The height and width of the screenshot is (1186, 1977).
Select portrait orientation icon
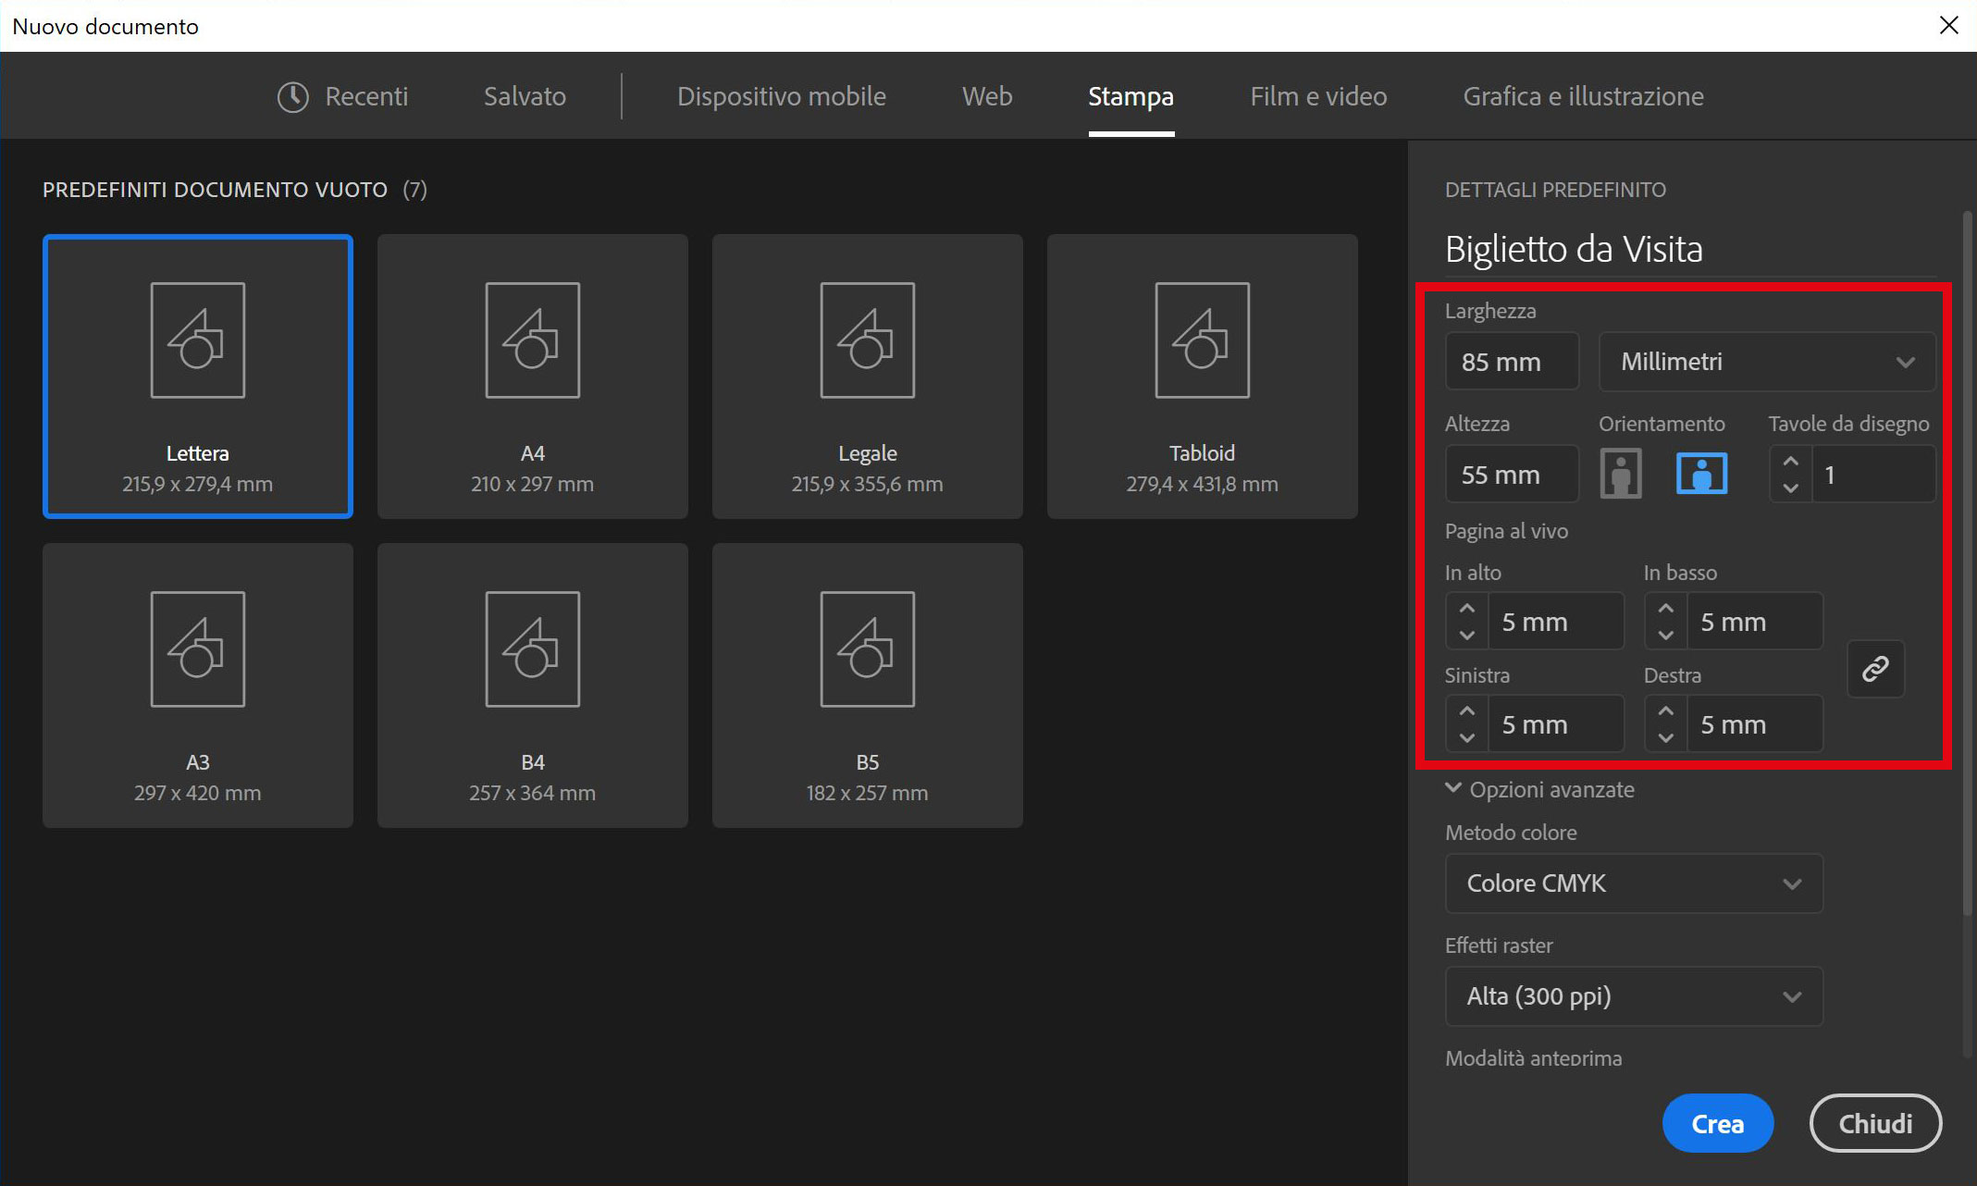pyautogui.click(x=1620, y=474)
